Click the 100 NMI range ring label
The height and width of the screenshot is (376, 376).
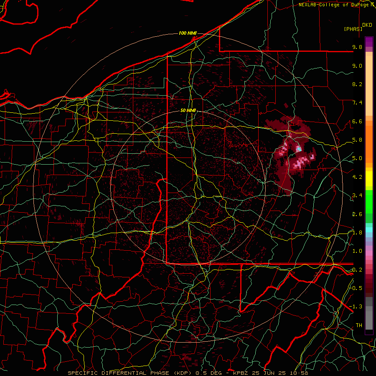[187, 33]
